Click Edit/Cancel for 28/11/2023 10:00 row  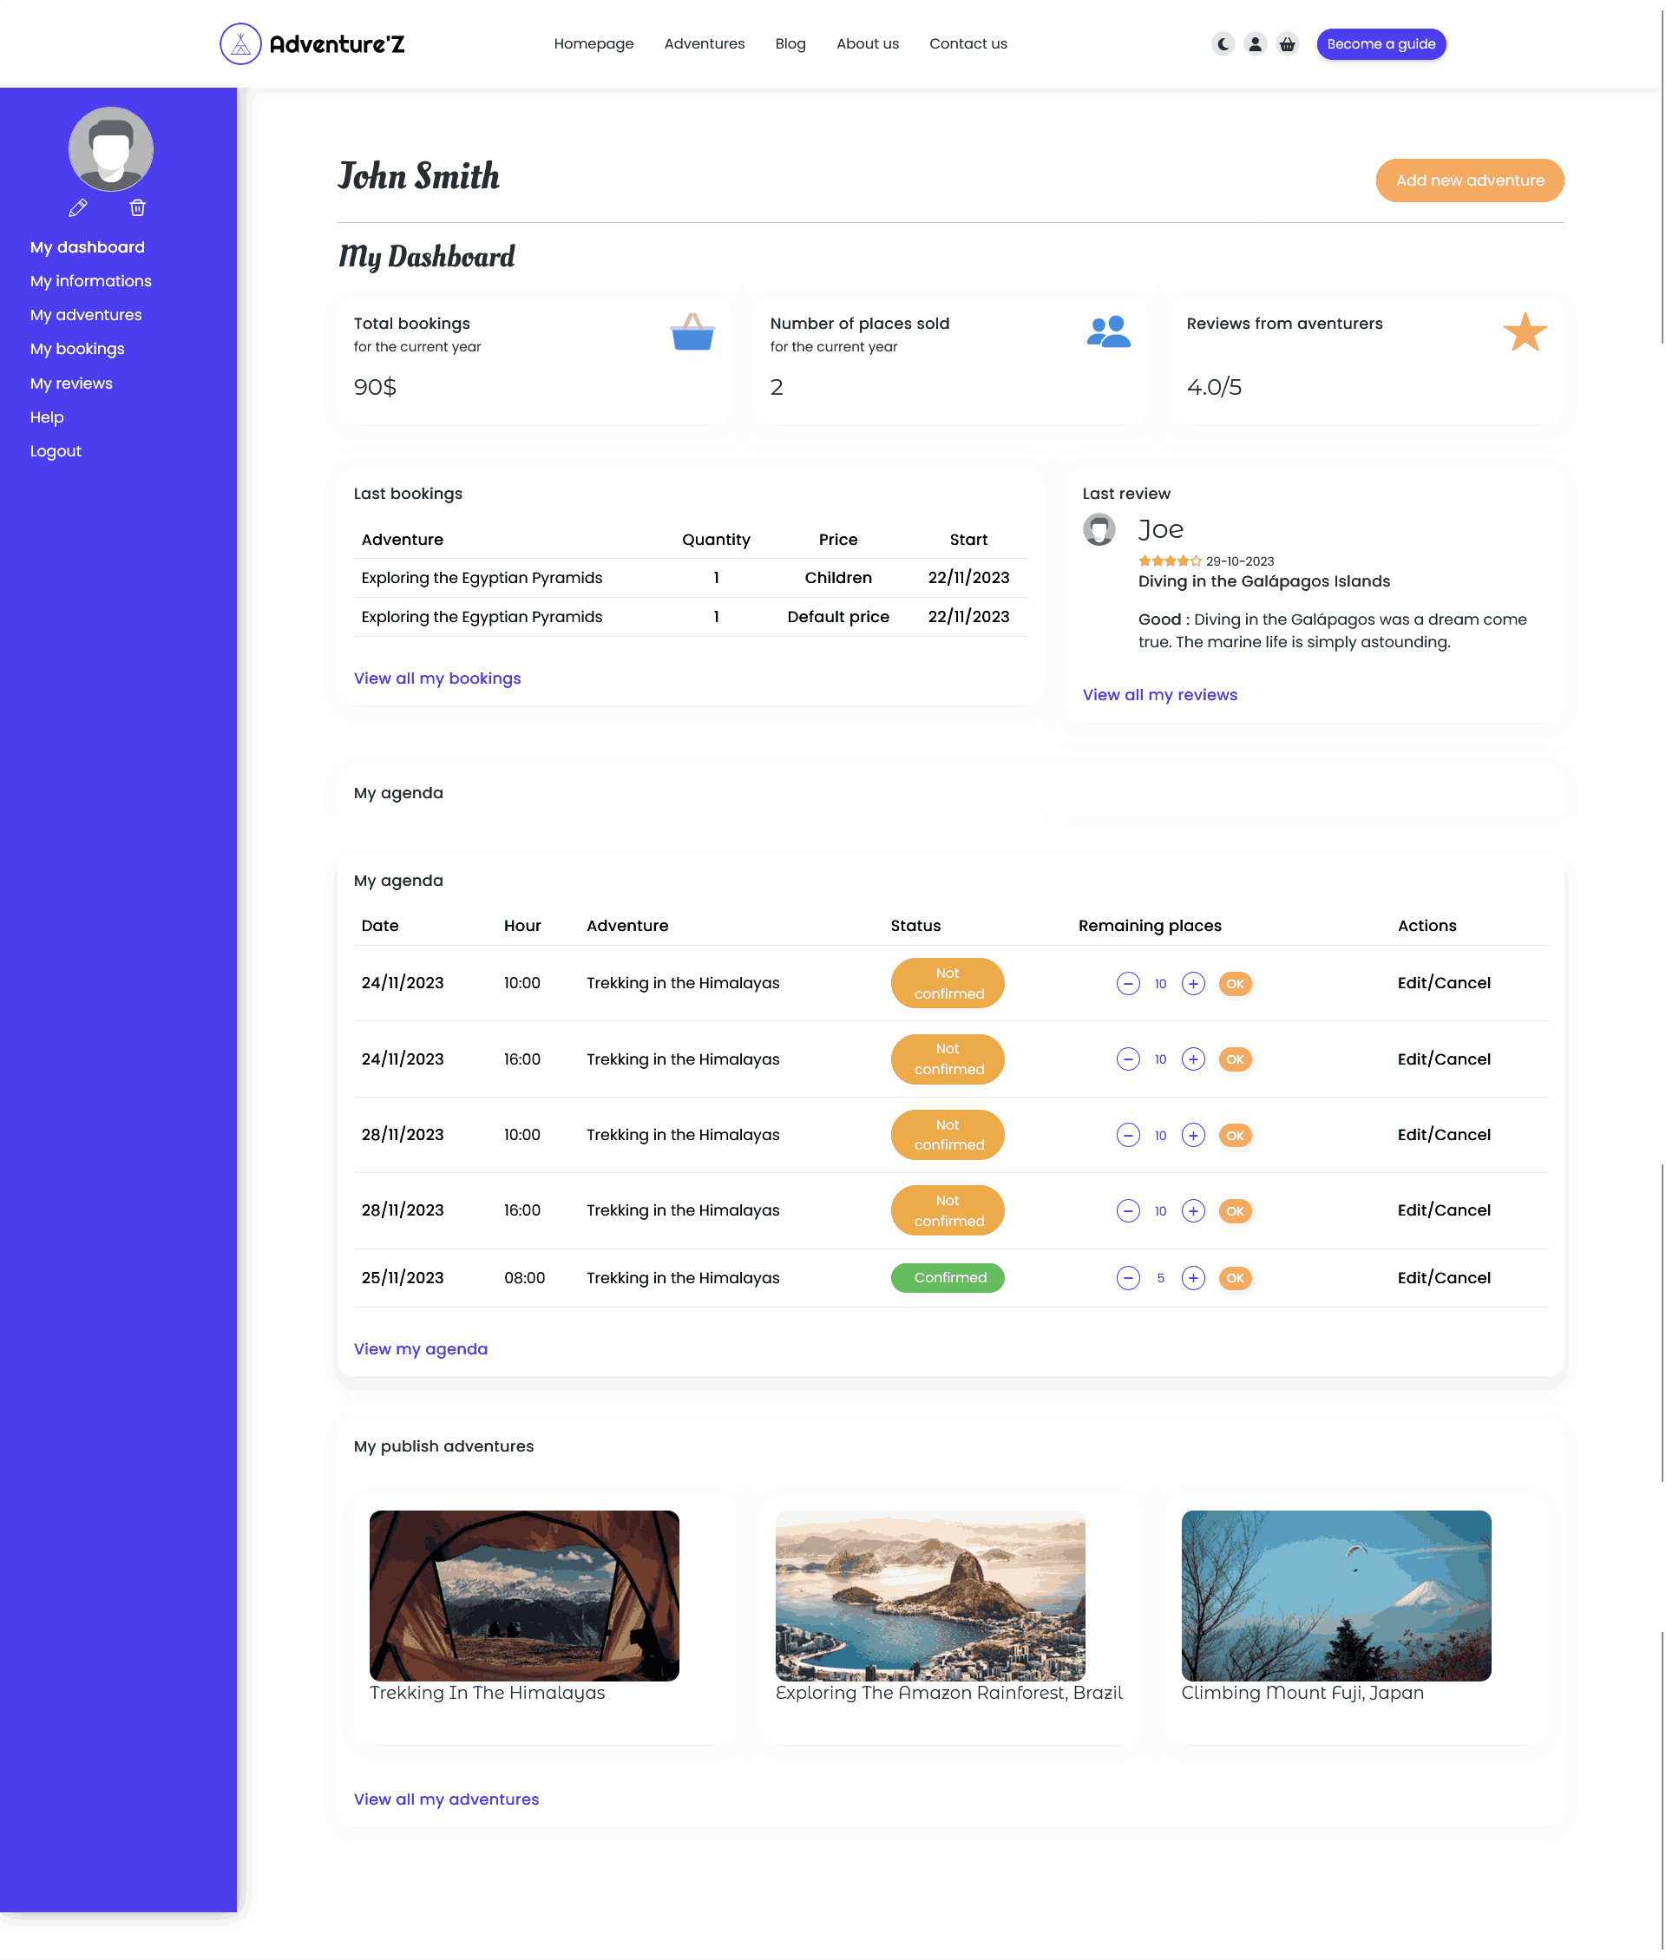coord(1443,1135)
